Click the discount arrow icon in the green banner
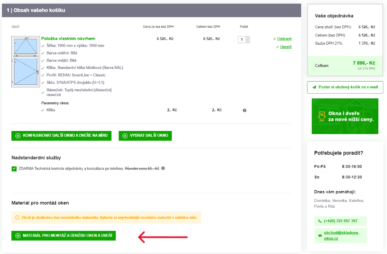The height and width of the screenshot is (254, 387). 322,116
